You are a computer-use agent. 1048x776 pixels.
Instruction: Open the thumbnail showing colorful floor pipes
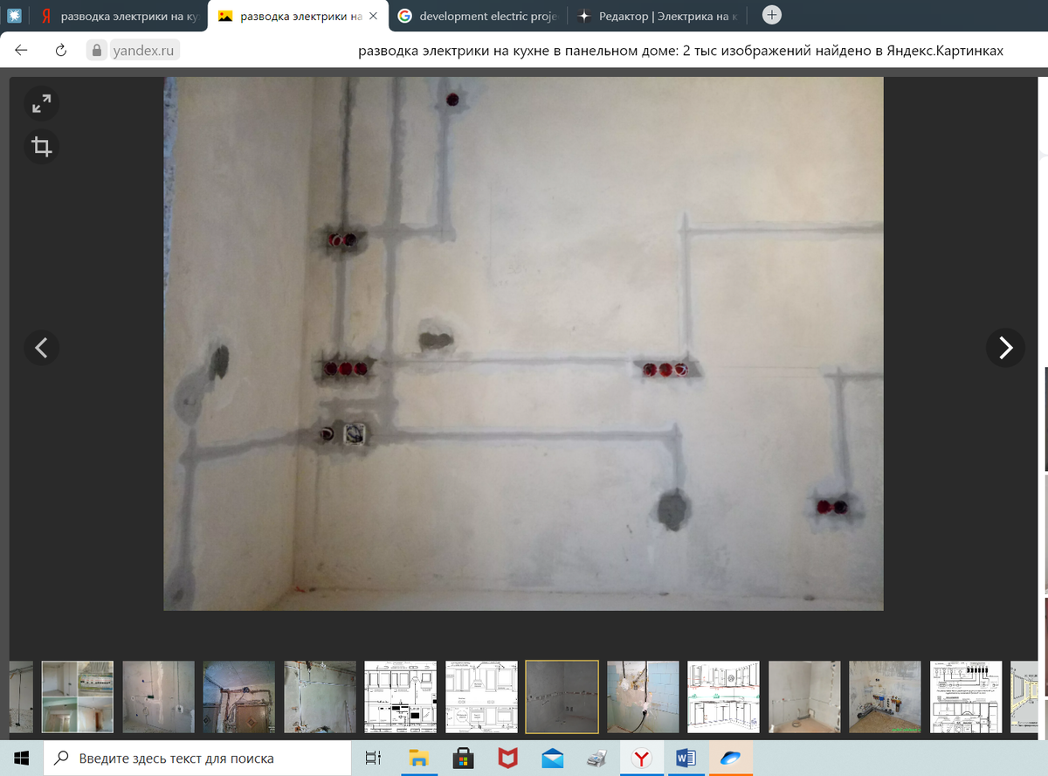tap(885, 696)
